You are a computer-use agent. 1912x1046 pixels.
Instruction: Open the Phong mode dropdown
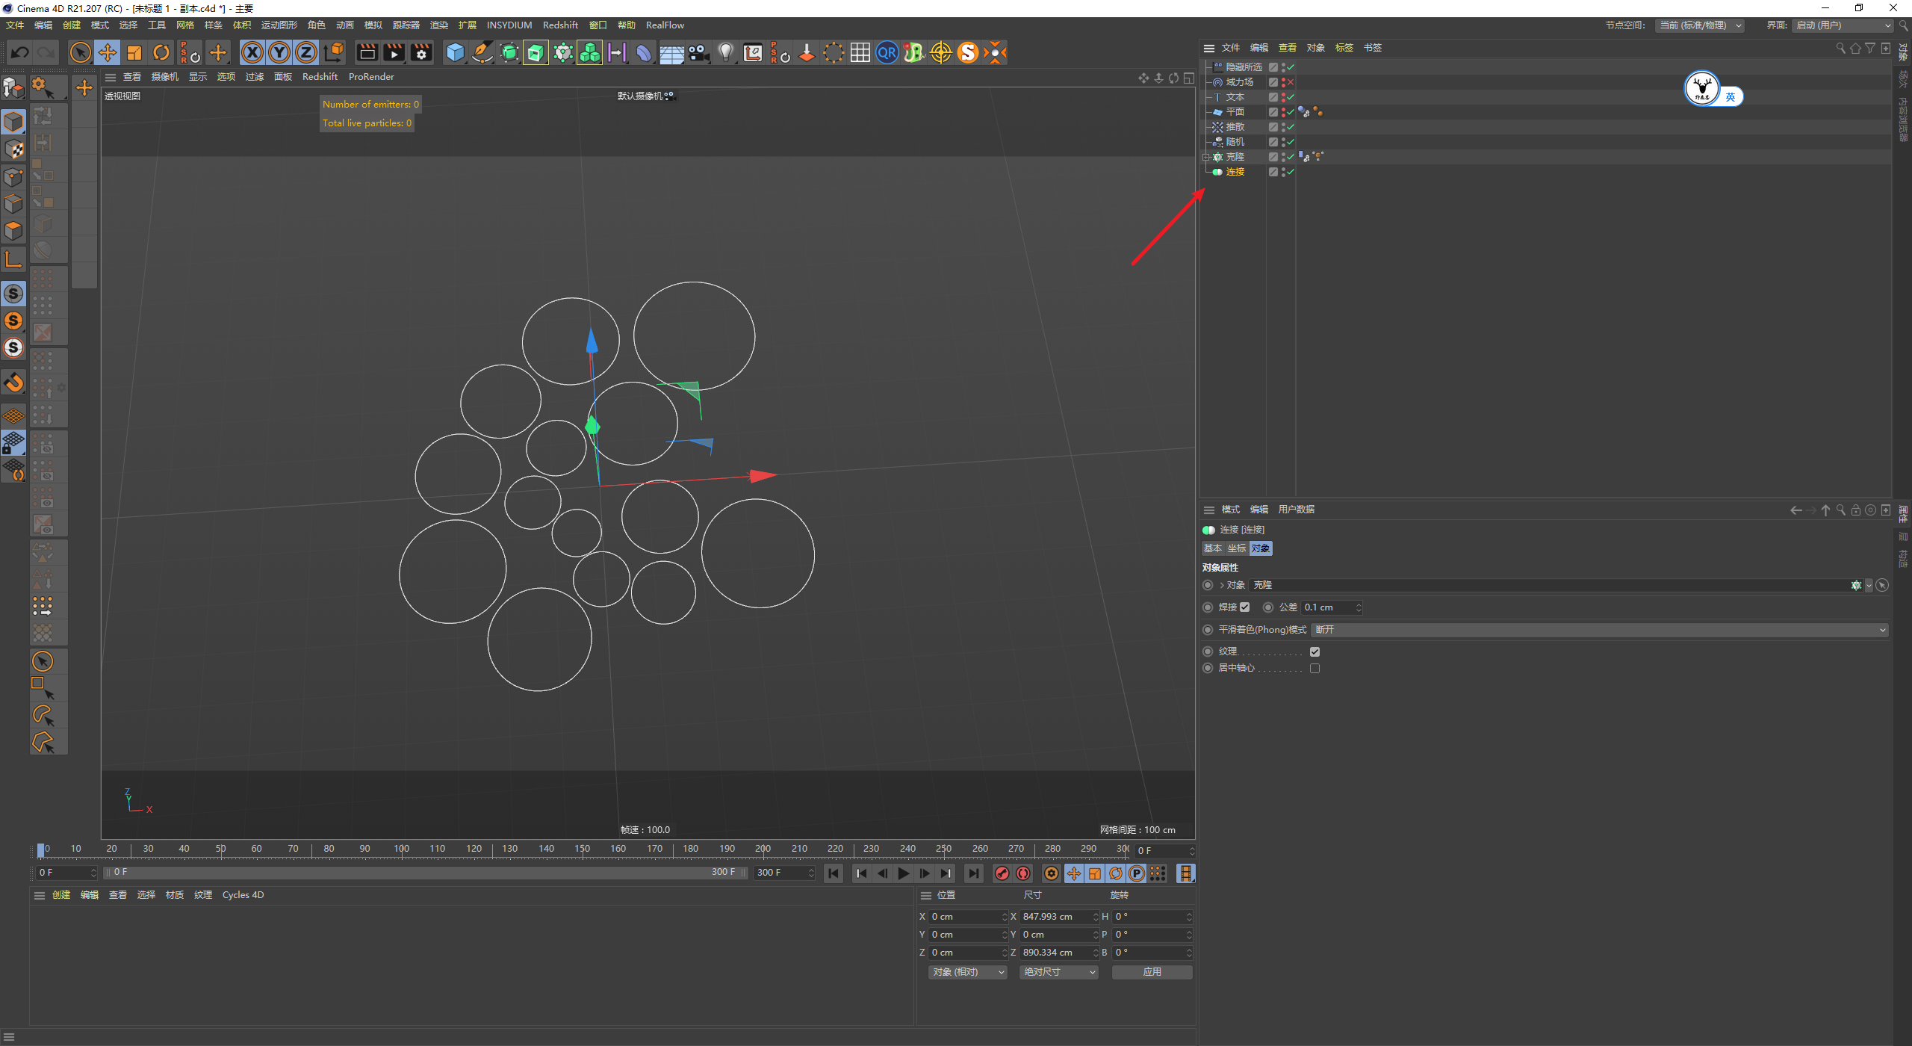click(1598, 630)
